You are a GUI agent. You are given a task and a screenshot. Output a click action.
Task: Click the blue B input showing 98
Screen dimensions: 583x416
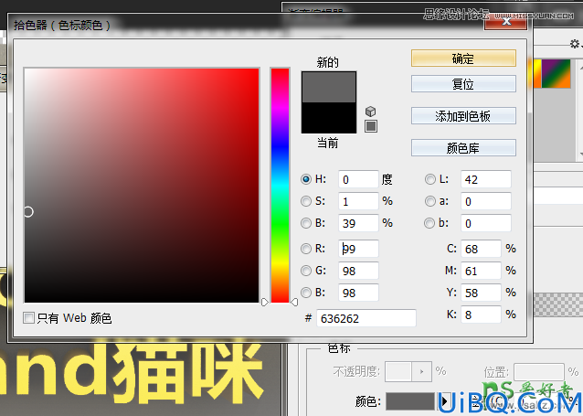coord(358,293)
